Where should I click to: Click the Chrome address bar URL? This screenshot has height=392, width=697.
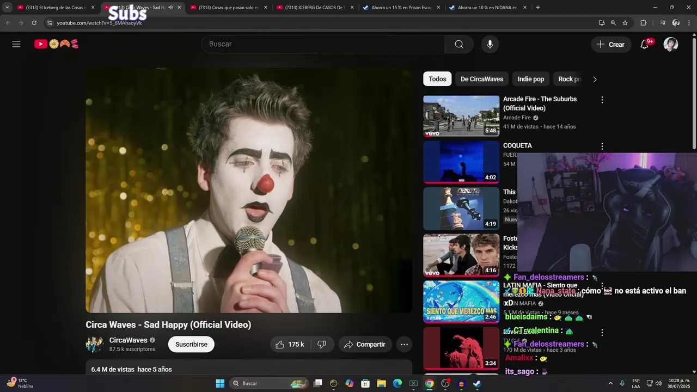99,23
